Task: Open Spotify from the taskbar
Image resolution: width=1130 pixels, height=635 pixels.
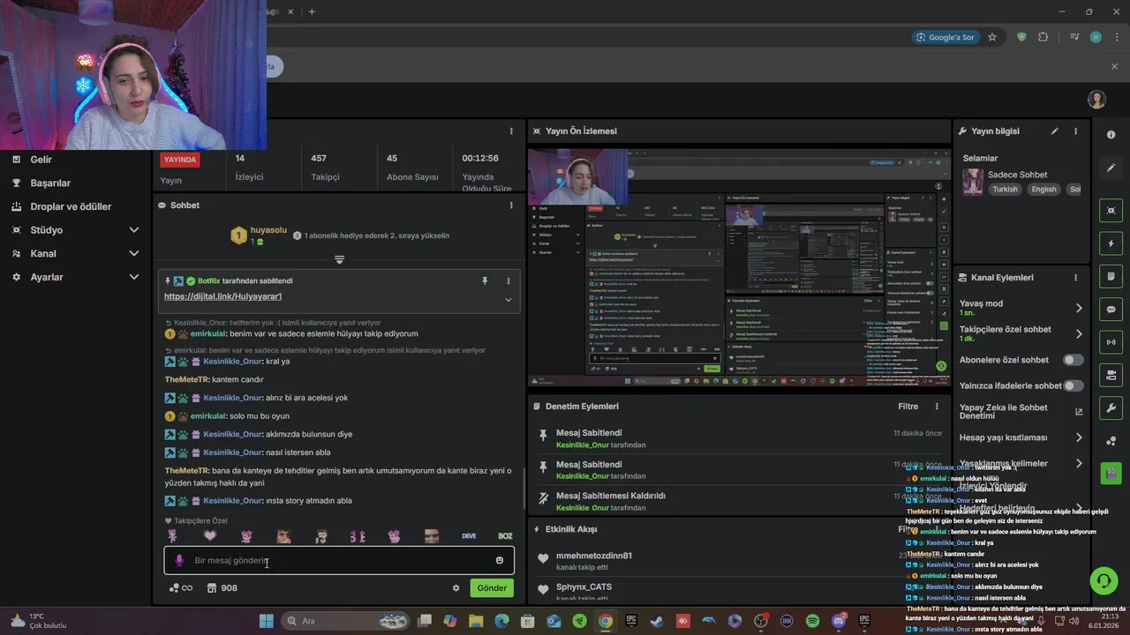Action: (812, 621)
